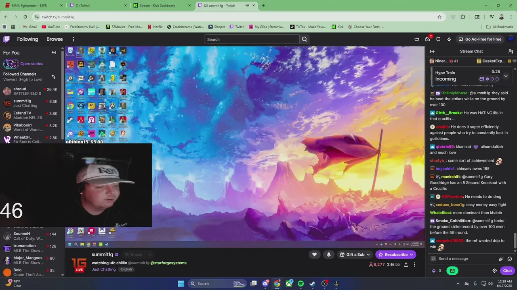Click Go Ad-Free for Free button
This screenshot has height=290, width=517.
pos(480,39)
